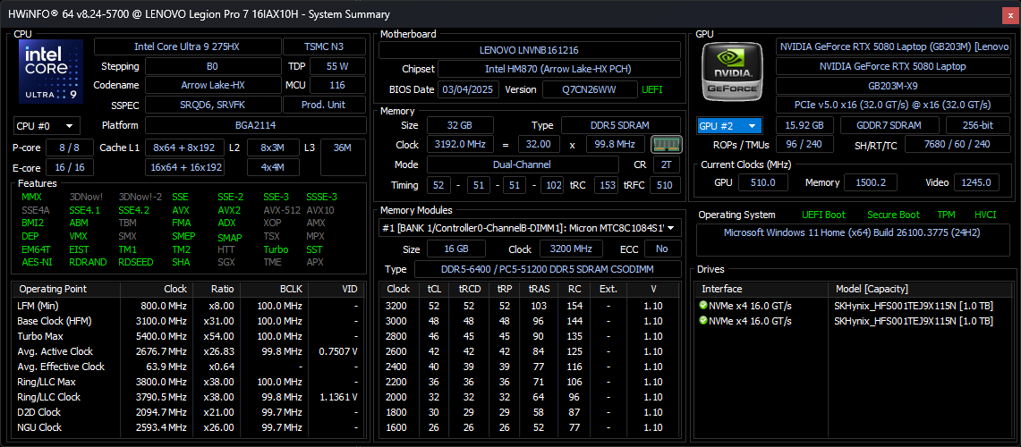Open the GPU #2 selector dropdown

[x=729, y=126]
